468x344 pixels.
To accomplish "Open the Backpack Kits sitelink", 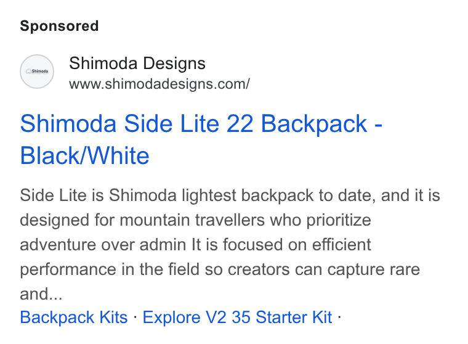I will coord(74,317).
